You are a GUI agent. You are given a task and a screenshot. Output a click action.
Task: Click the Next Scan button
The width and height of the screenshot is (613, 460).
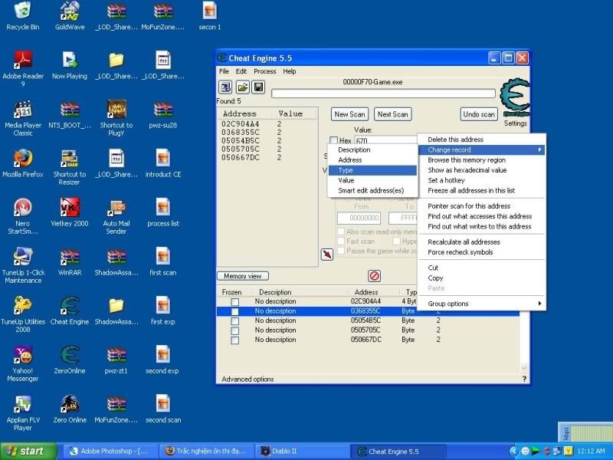pos(392,114)
